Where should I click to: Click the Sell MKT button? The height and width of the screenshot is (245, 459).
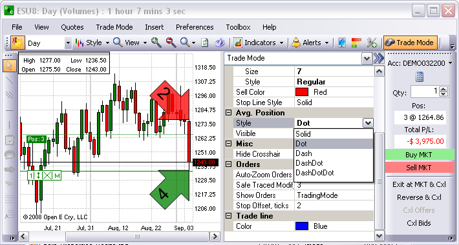coord(419,168)
